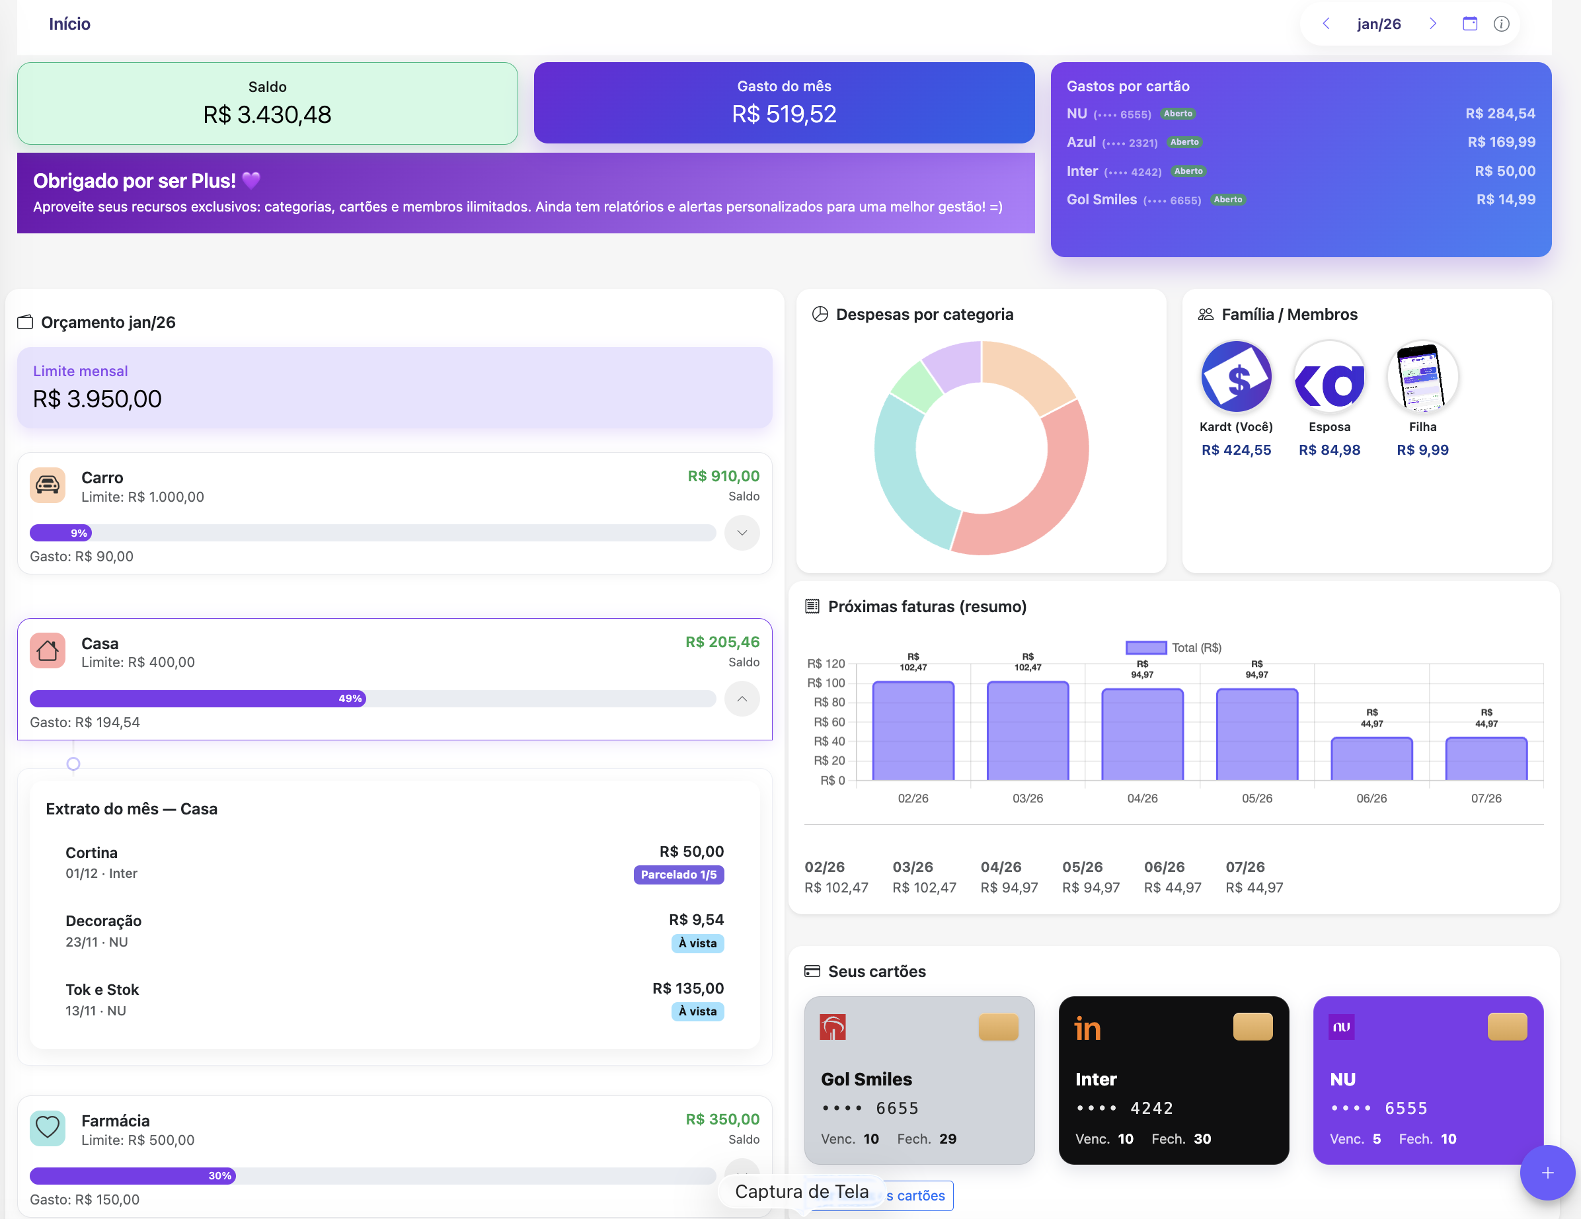The height and width of the screenshot is (1219, 1581).
Task: Advance to next month arrow
Action: (x=1432, y=24)
